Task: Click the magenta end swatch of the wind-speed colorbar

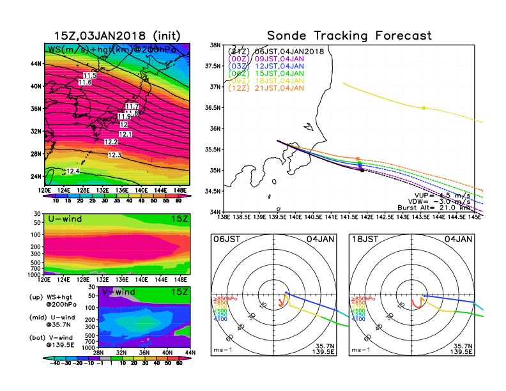Action: click(x=185, y=196)
